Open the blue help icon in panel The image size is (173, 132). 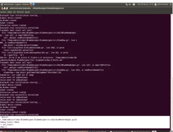coord(34,4)
